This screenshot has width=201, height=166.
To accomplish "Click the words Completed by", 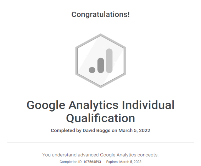I will 66,131.
